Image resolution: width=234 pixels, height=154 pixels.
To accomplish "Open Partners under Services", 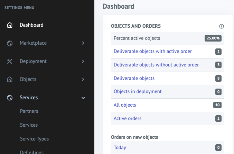I will coord(29,111).
